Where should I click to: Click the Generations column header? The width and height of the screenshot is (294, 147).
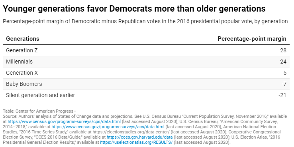coord(23,39)
